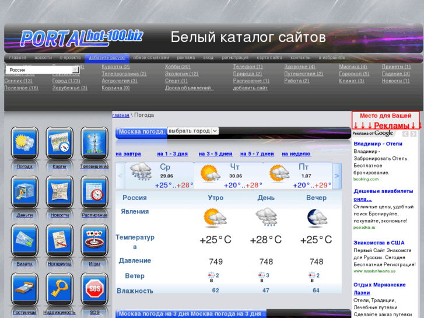424x318 pixels.
Task: Open the Новости newspaper icon
Action: (x=59, y=191)
